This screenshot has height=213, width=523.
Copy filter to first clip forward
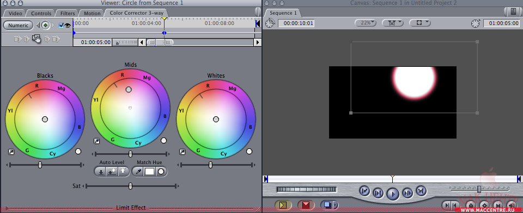click(x=47, y=39)
